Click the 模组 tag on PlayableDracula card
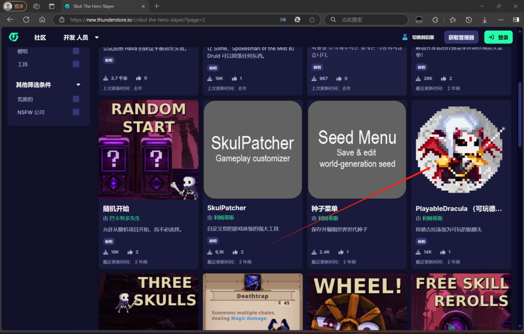 click(x=422, y=241)
